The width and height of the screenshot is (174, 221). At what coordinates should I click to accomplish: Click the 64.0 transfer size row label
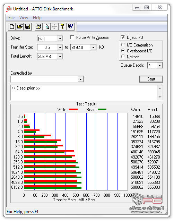(x=19, y=152)
